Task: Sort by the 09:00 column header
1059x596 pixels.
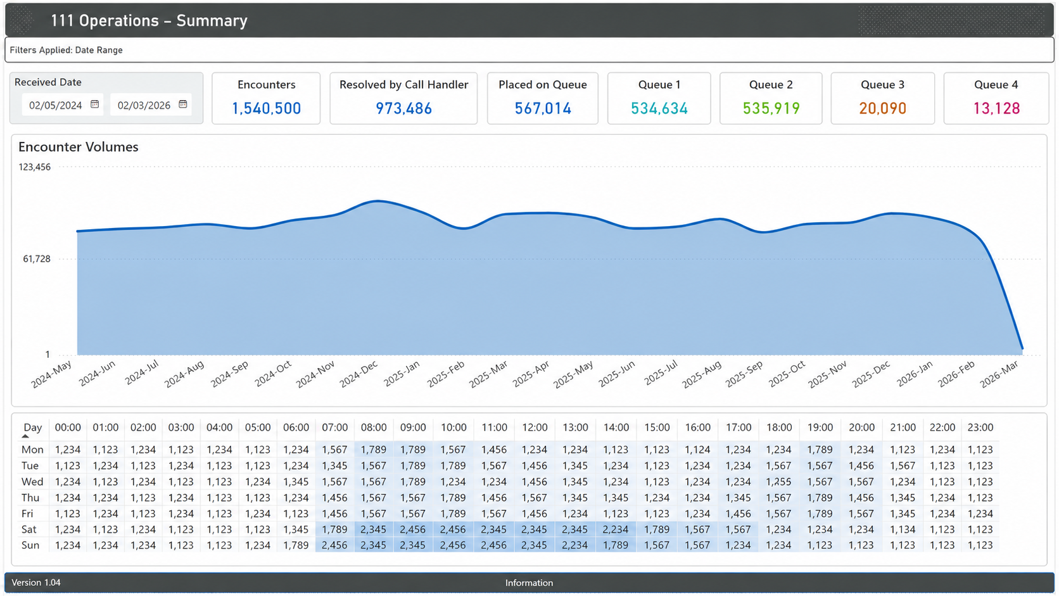Action: (x=413, y=428)
